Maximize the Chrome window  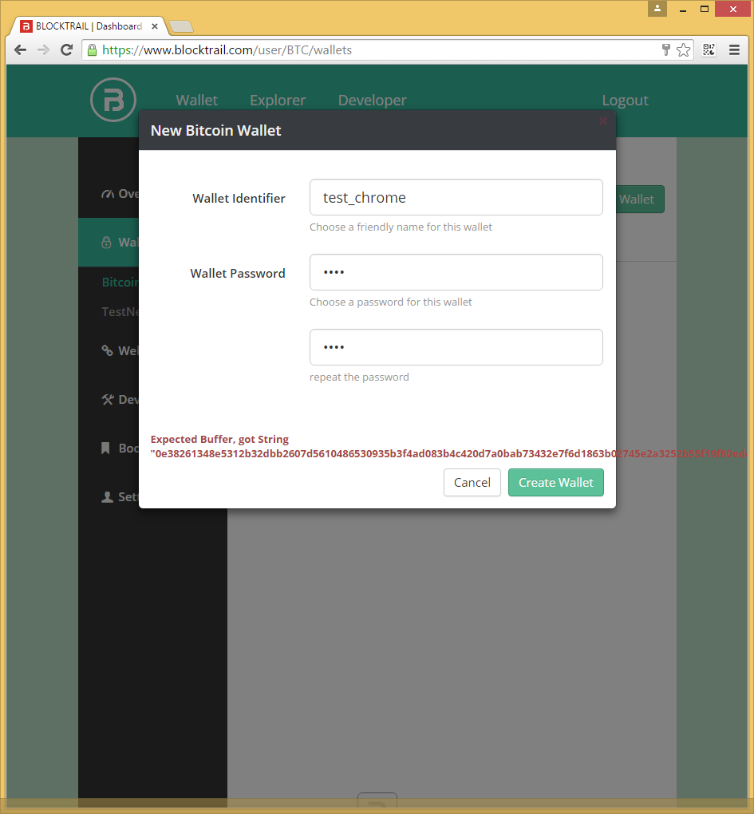(x=705, y=9)
